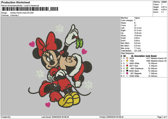Click the mistletoe in Mickey's hand
Viewport: 168px width, 119px height.
(80, 42)
